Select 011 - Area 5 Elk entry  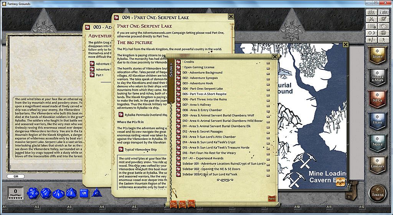coord(216,126)
